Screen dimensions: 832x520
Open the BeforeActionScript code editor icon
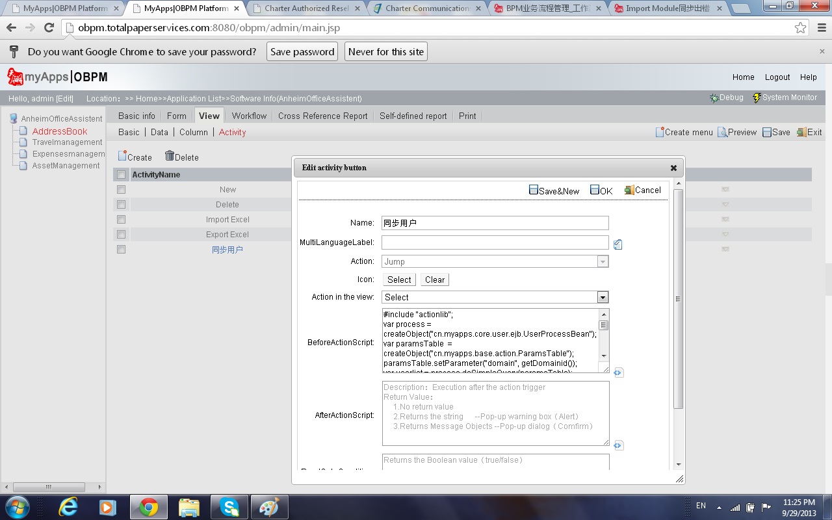pos(618,372)
